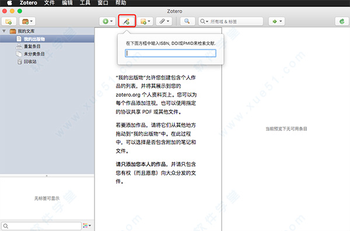Click the 我的出版物 document icon
The height and width of the screenshot is (231, 350).
(x=19, y=39)
